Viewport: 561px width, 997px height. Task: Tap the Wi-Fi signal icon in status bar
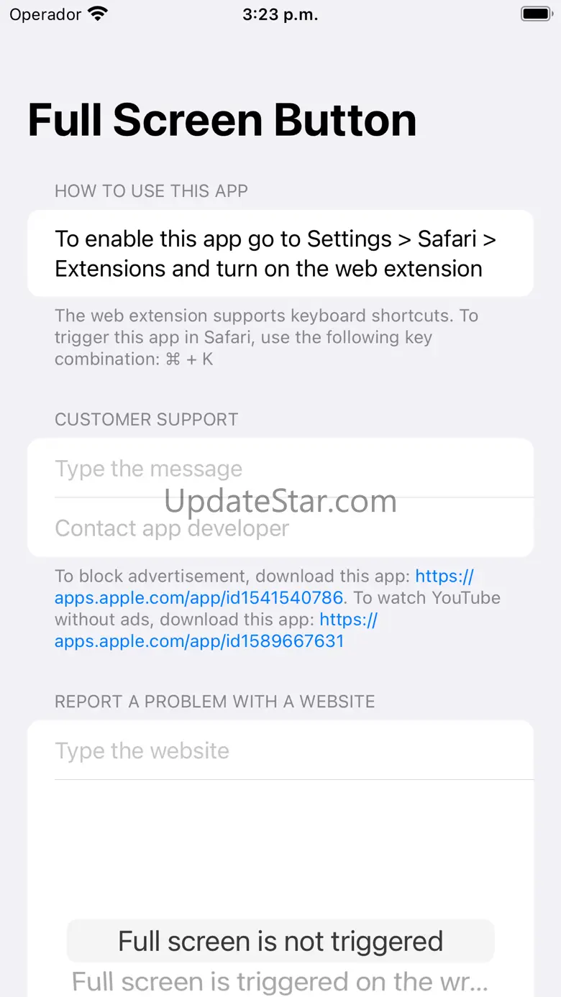pyautogui.click(x=97, y=13)
